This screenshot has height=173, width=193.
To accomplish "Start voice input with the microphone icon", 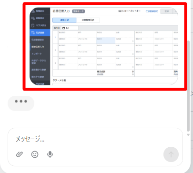I will click(x=50, y=154).
